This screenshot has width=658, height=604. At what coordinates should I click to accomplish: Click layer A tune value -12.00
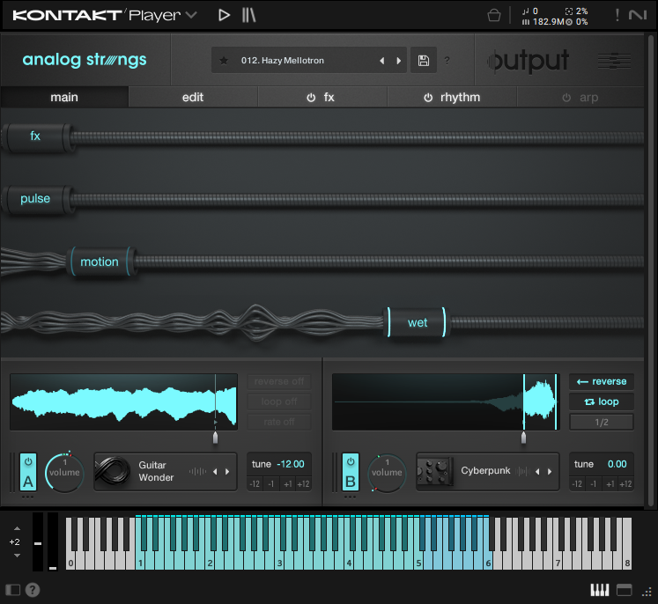pos(291,464)
